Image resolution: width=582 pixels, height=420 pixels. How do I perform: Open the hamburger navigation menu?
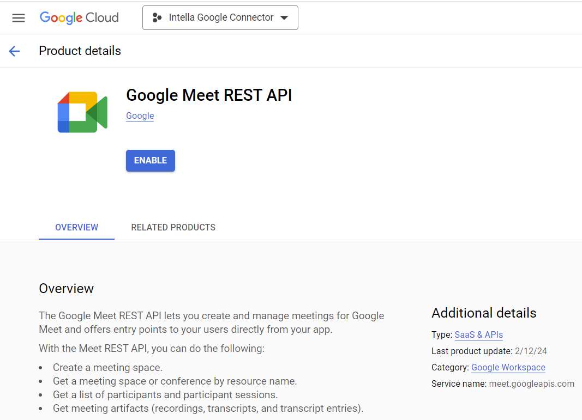18,18
